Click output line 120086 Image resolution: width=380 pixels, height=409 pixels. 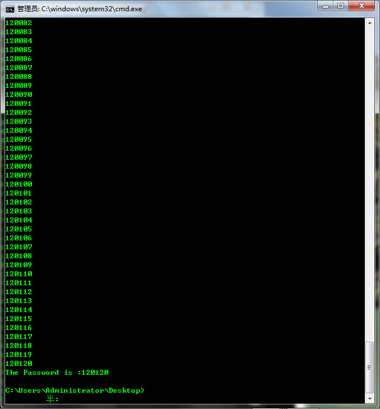(x=19, y=59)
